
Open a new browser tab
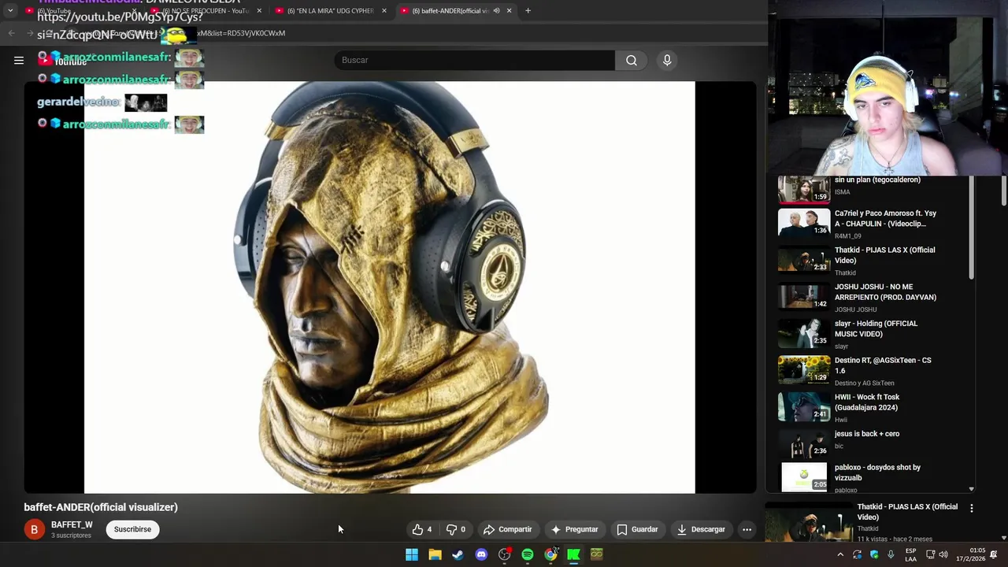click(x=528, y=10)
